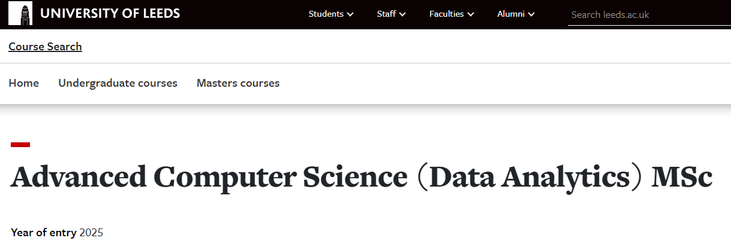Select the 2025 entry year text
Screen dimensions: 731x241
pyautogui.click(x=91, y=232)
